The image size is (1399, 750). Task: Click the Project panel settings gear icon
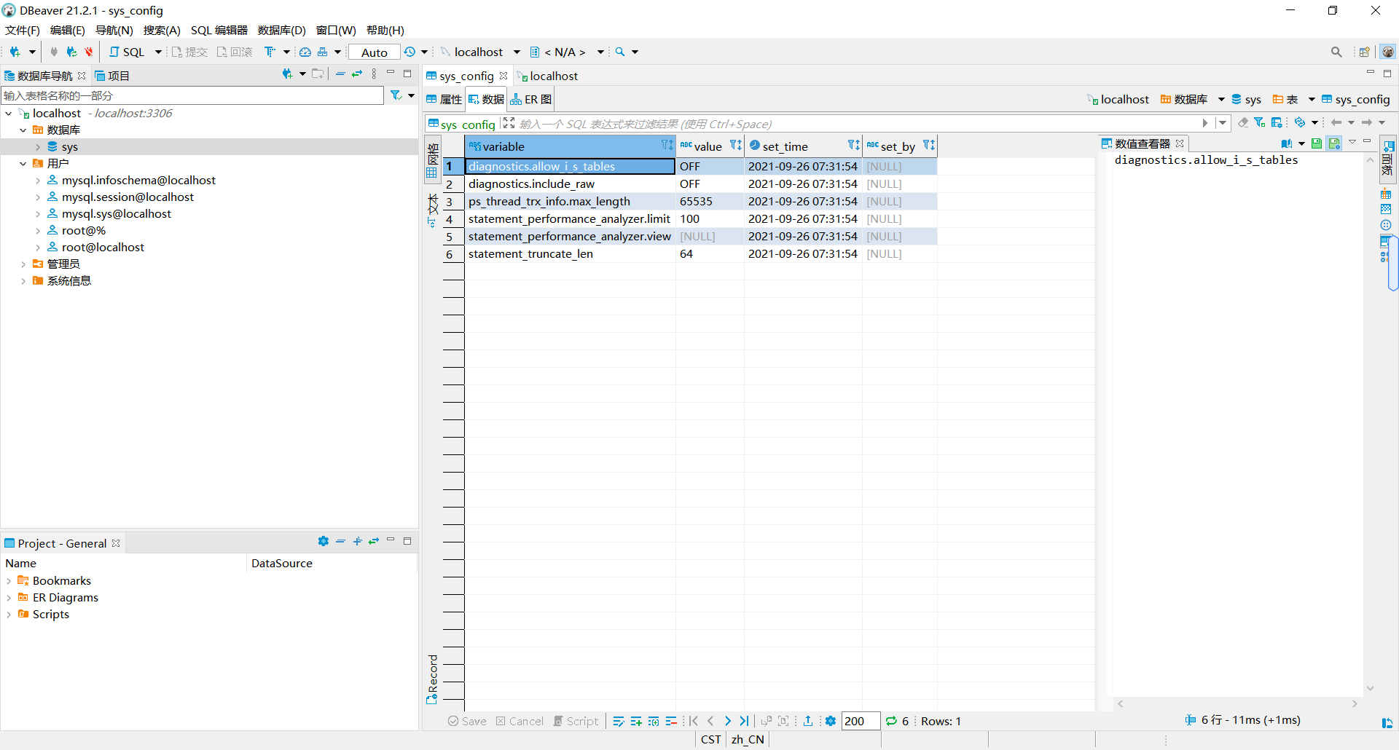[x=324, y=541]
